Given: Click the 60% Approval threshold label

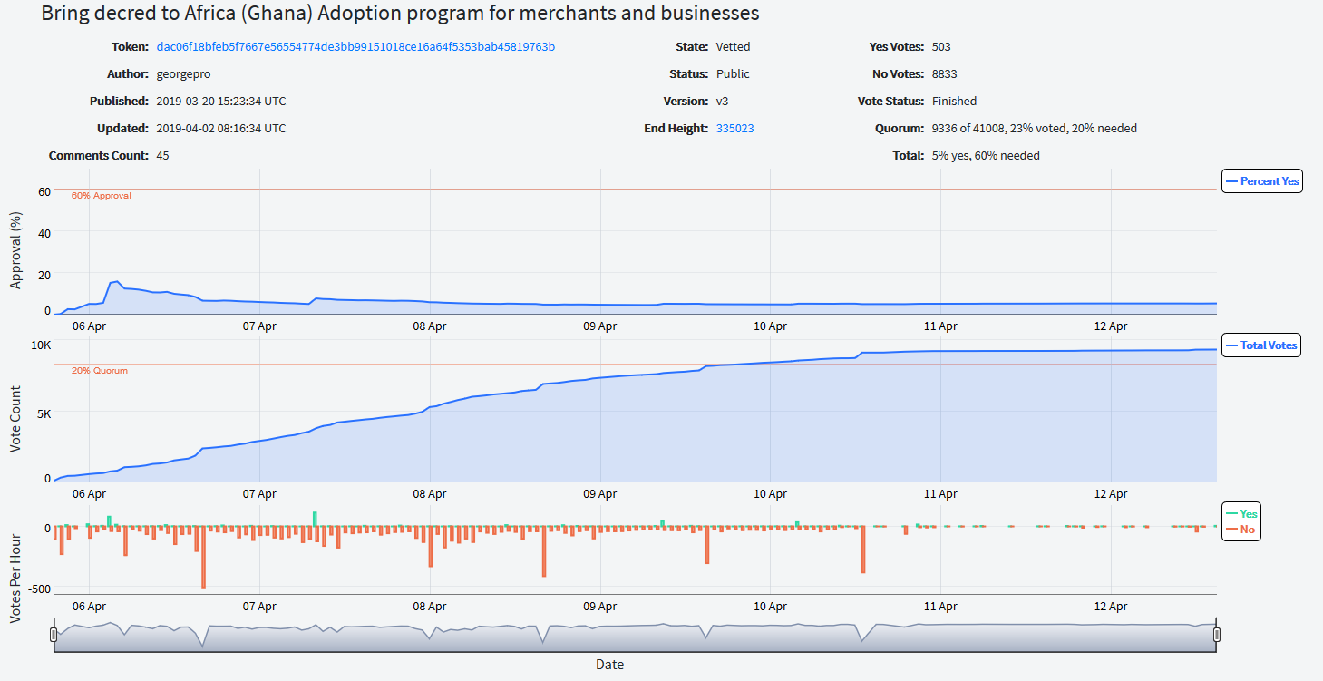Looking at the screenshot, I should pos(102,196).
